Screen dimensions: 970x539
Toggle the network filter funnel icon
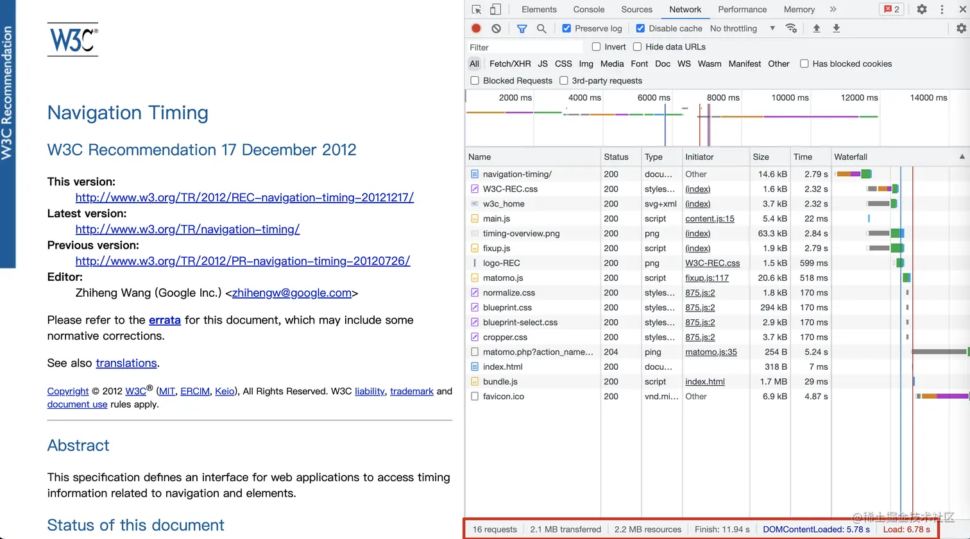pyautogui.click(x=522, y=29)
